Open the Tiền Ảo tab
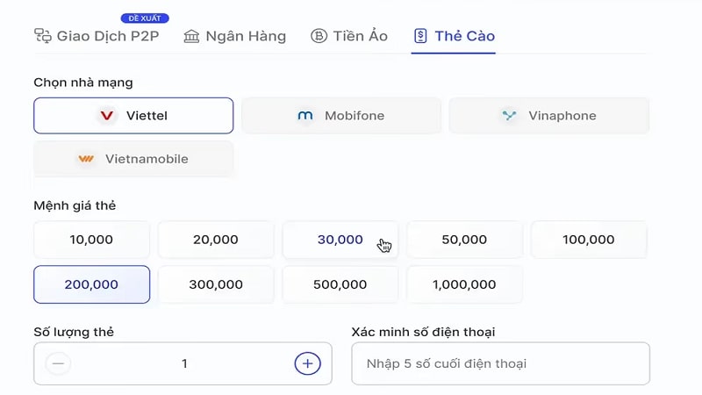This screenshot has height=395, width=702. 349,36
